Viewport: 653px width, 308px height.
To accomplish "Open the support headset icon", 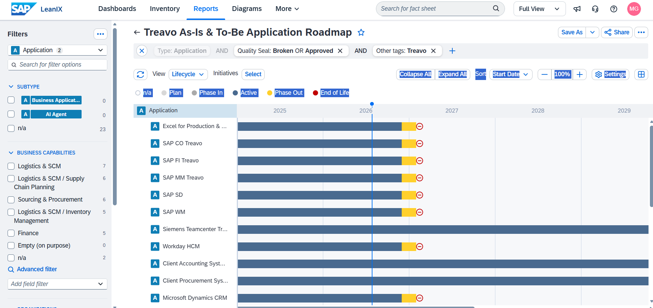I will point(595,9).
